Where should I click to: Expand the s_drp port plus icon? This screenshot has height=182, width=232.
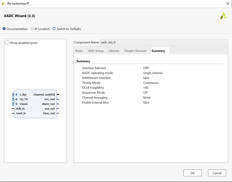[16, 94]
